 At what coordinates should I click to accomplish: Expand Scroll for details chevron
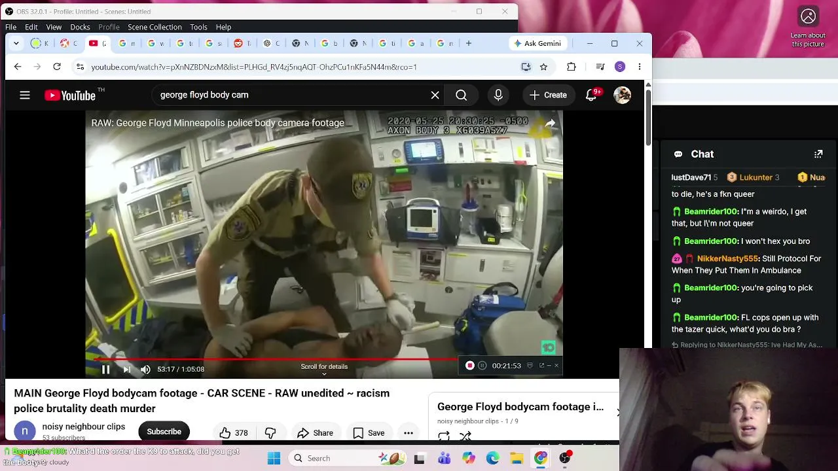[x=324, y=374]
